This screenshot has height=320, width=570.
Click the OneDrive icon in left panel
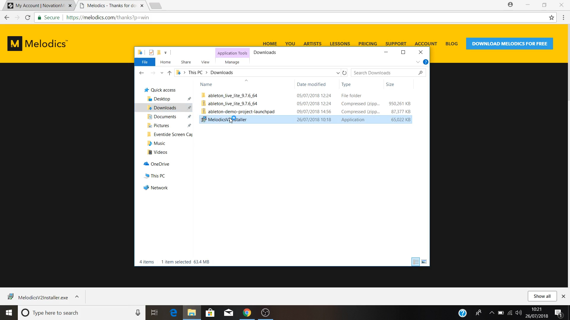click(x=160, y=164)
